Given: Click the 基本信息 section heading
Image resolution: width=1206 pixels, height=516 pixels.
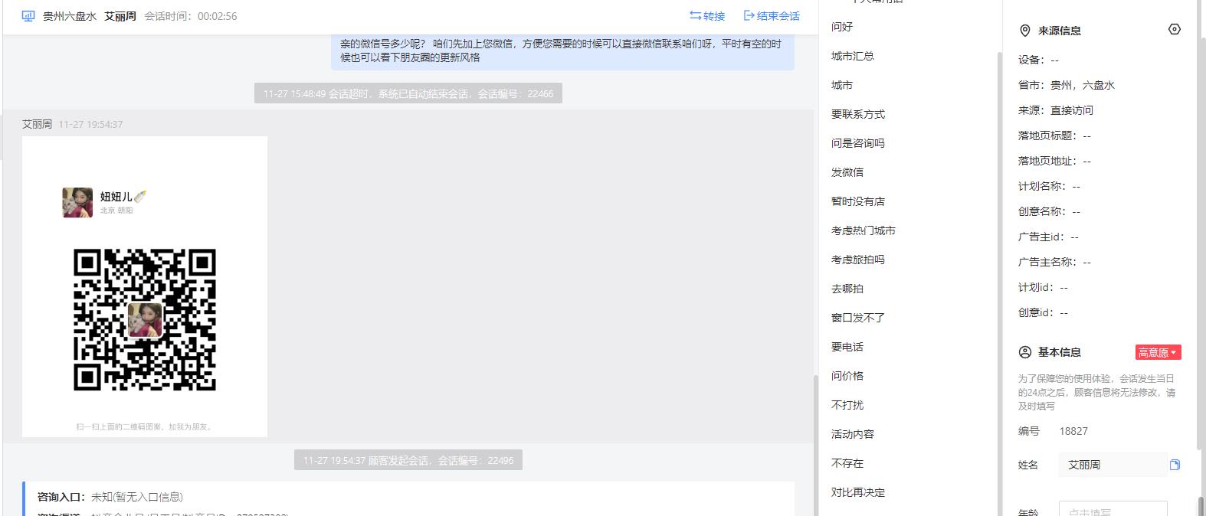Looking at the screenshot, I should (1060, 352).
